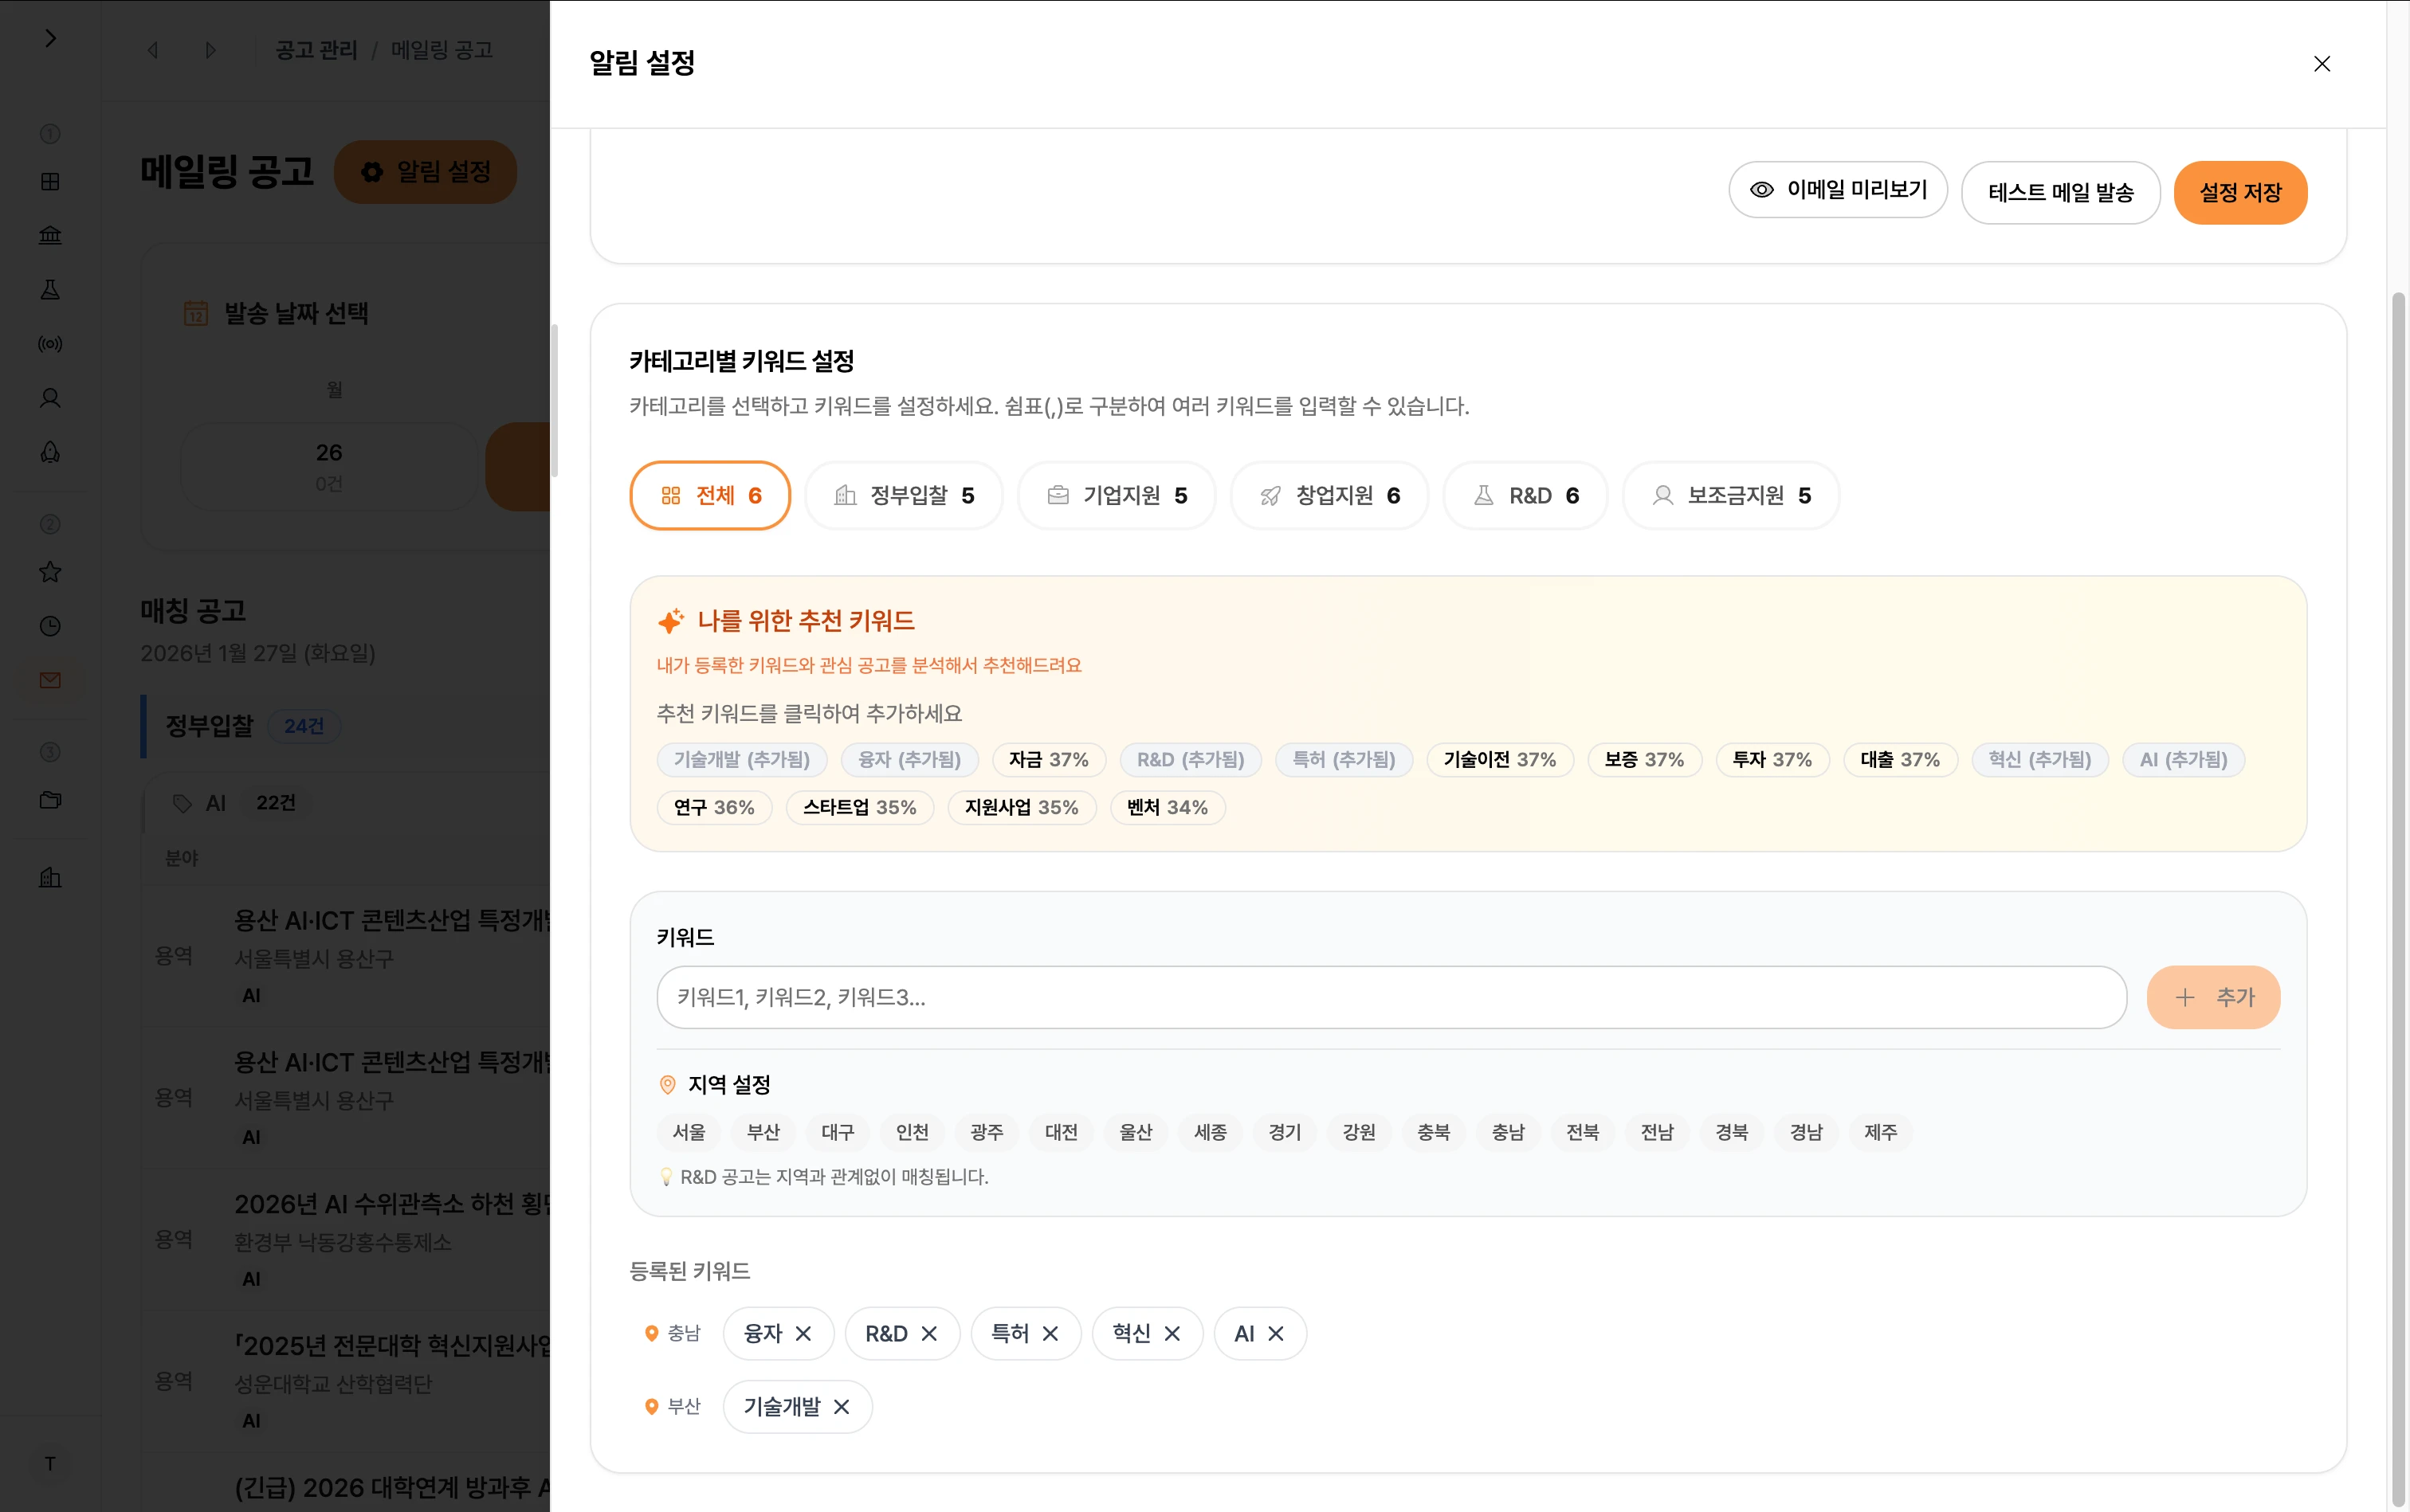Viewport: 2410px width, 1512px height.
Task: Open 이메일 미리보기 with eye icon
Action: click(1838, 190)
